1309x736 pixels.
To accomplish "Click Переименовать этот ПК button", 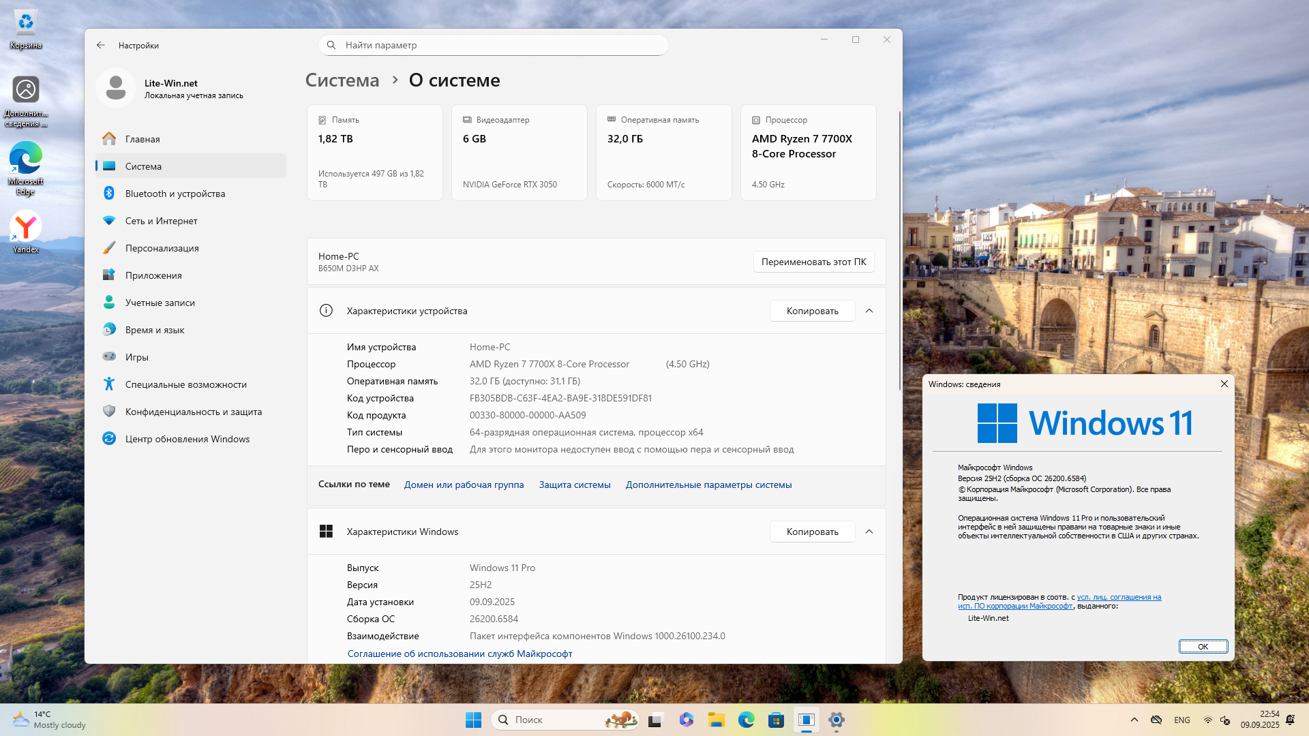I will [x=813, y=262].
